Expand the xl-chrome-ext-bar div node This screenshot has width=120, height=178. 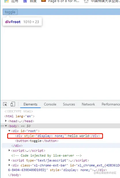pos(10,165)
